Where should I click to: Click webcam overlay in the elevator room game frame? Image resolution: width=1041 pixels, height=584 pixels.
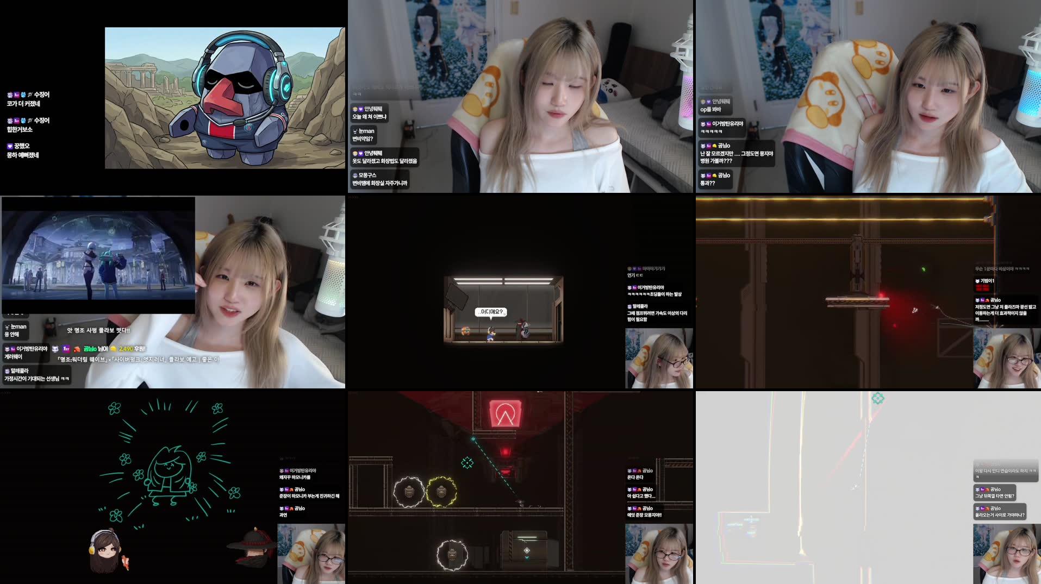(659, 358)
